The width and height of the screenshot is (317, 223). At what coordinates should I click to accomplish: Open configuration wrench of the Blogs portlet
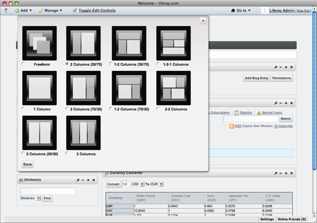(x=276, y=67)
